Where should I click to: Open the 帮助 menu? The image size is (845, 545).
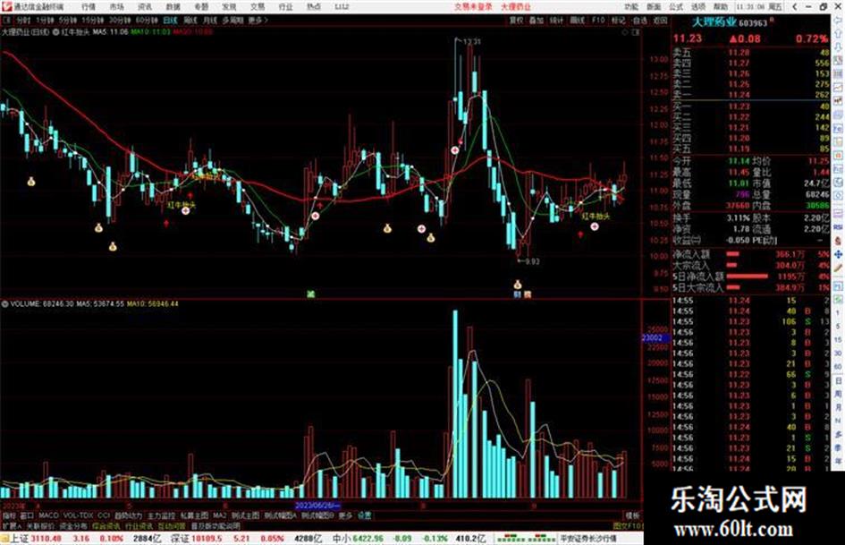[720, 6]
